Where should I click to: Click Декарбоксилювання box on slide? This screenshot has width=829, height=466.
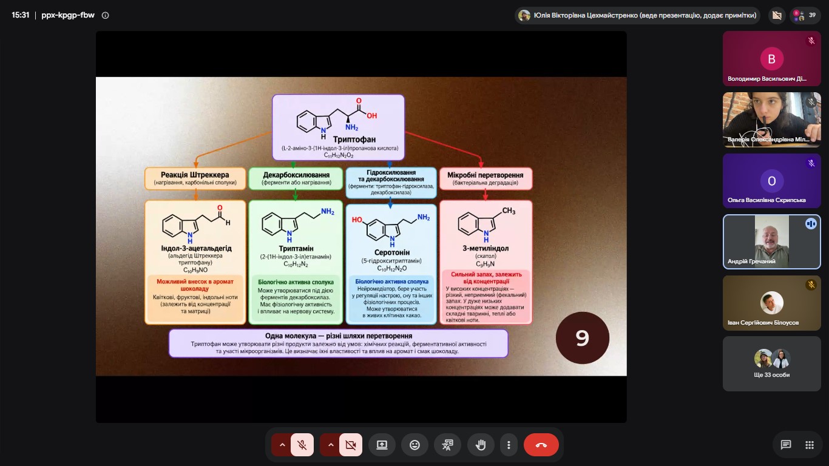pos(296,178)
